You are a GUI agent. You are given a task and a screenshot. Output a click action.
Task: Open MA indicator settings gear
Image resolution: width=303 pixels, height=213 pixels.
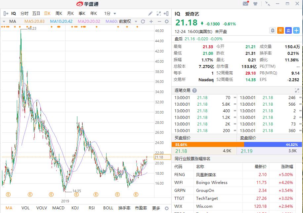(167, 21)
